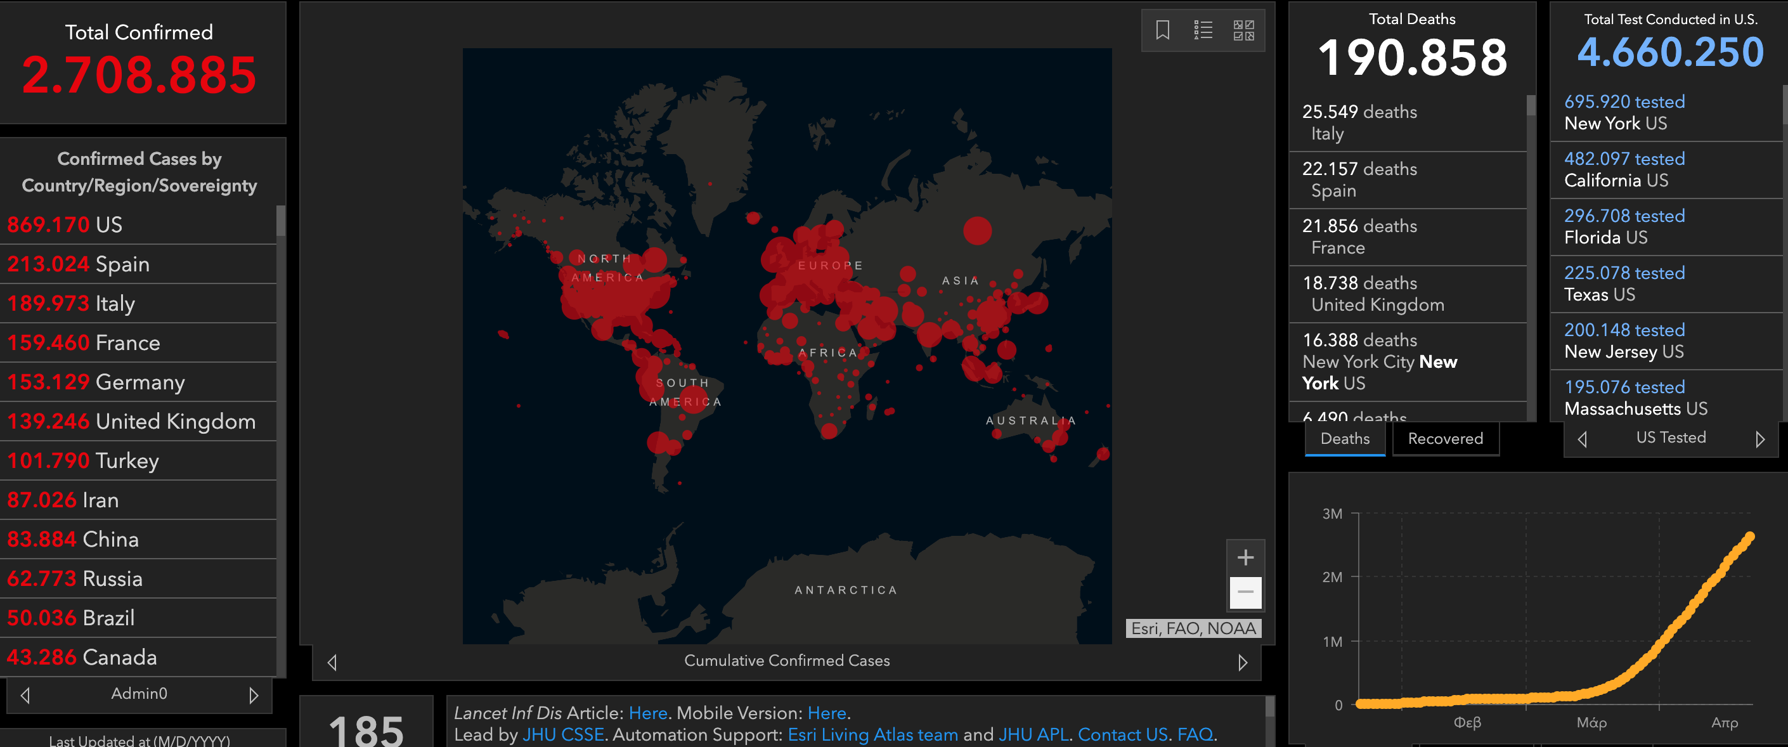Click previous arrow beside Cumulative Confirmed Cases
The width and height of the screenshot is (1788, 747).
click(332, 662)
